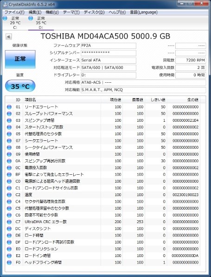This screenshot has height=277, width=211.
Task: Click threshold 30 in 0A row
Action: tap(163, 161)
